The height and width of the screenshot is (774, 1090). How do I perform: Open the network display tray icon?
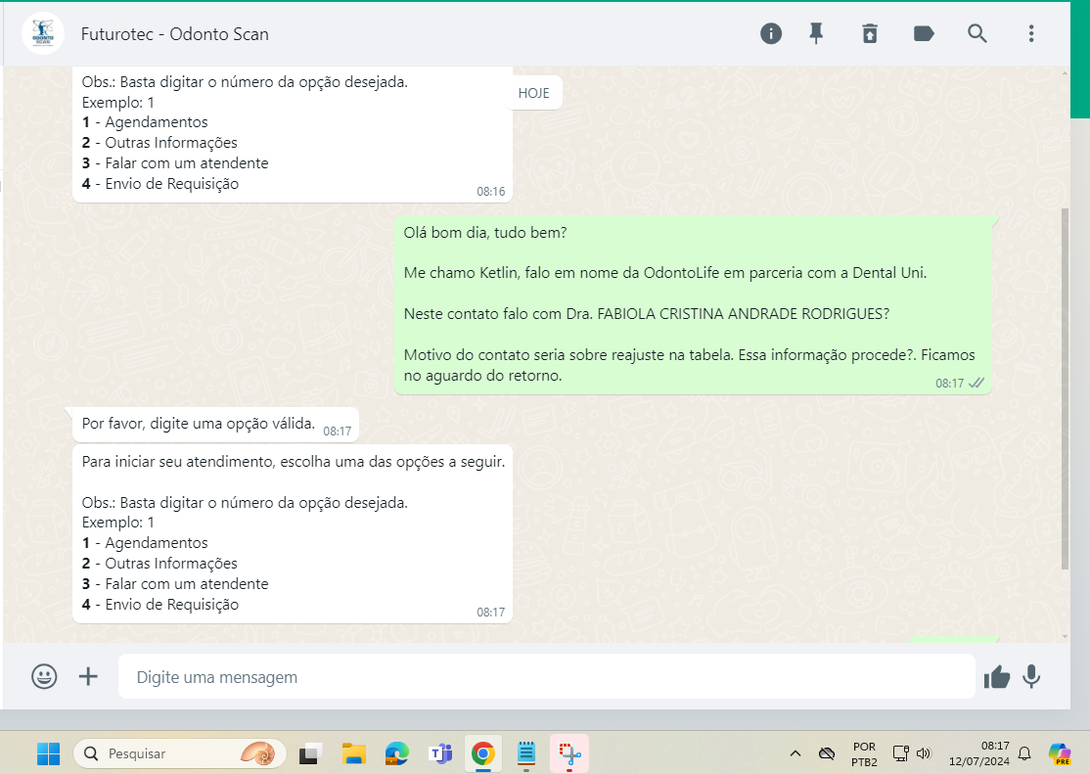[x=900, y=753]
